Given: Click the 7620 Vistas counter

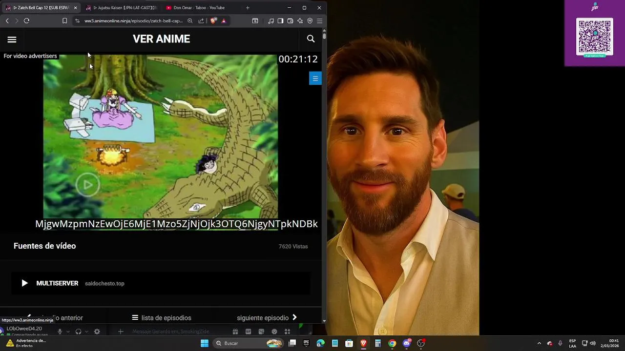Looking at the screenshot, I should click(x=293, y=247).
